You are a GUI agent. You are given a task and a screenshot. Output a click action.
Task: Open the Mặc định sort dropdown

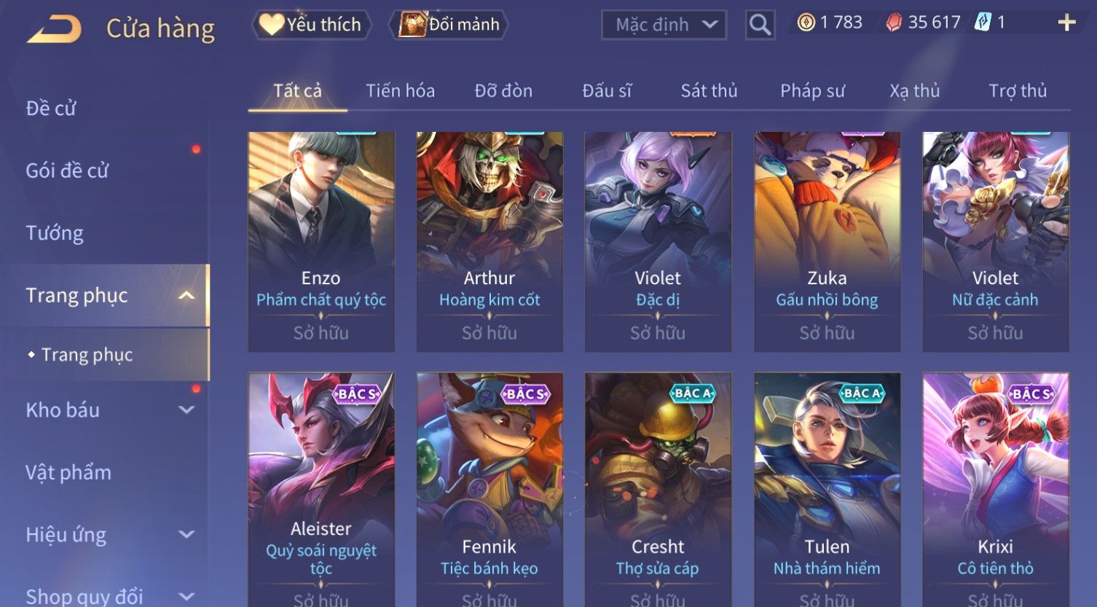click(x=664, y=26)
